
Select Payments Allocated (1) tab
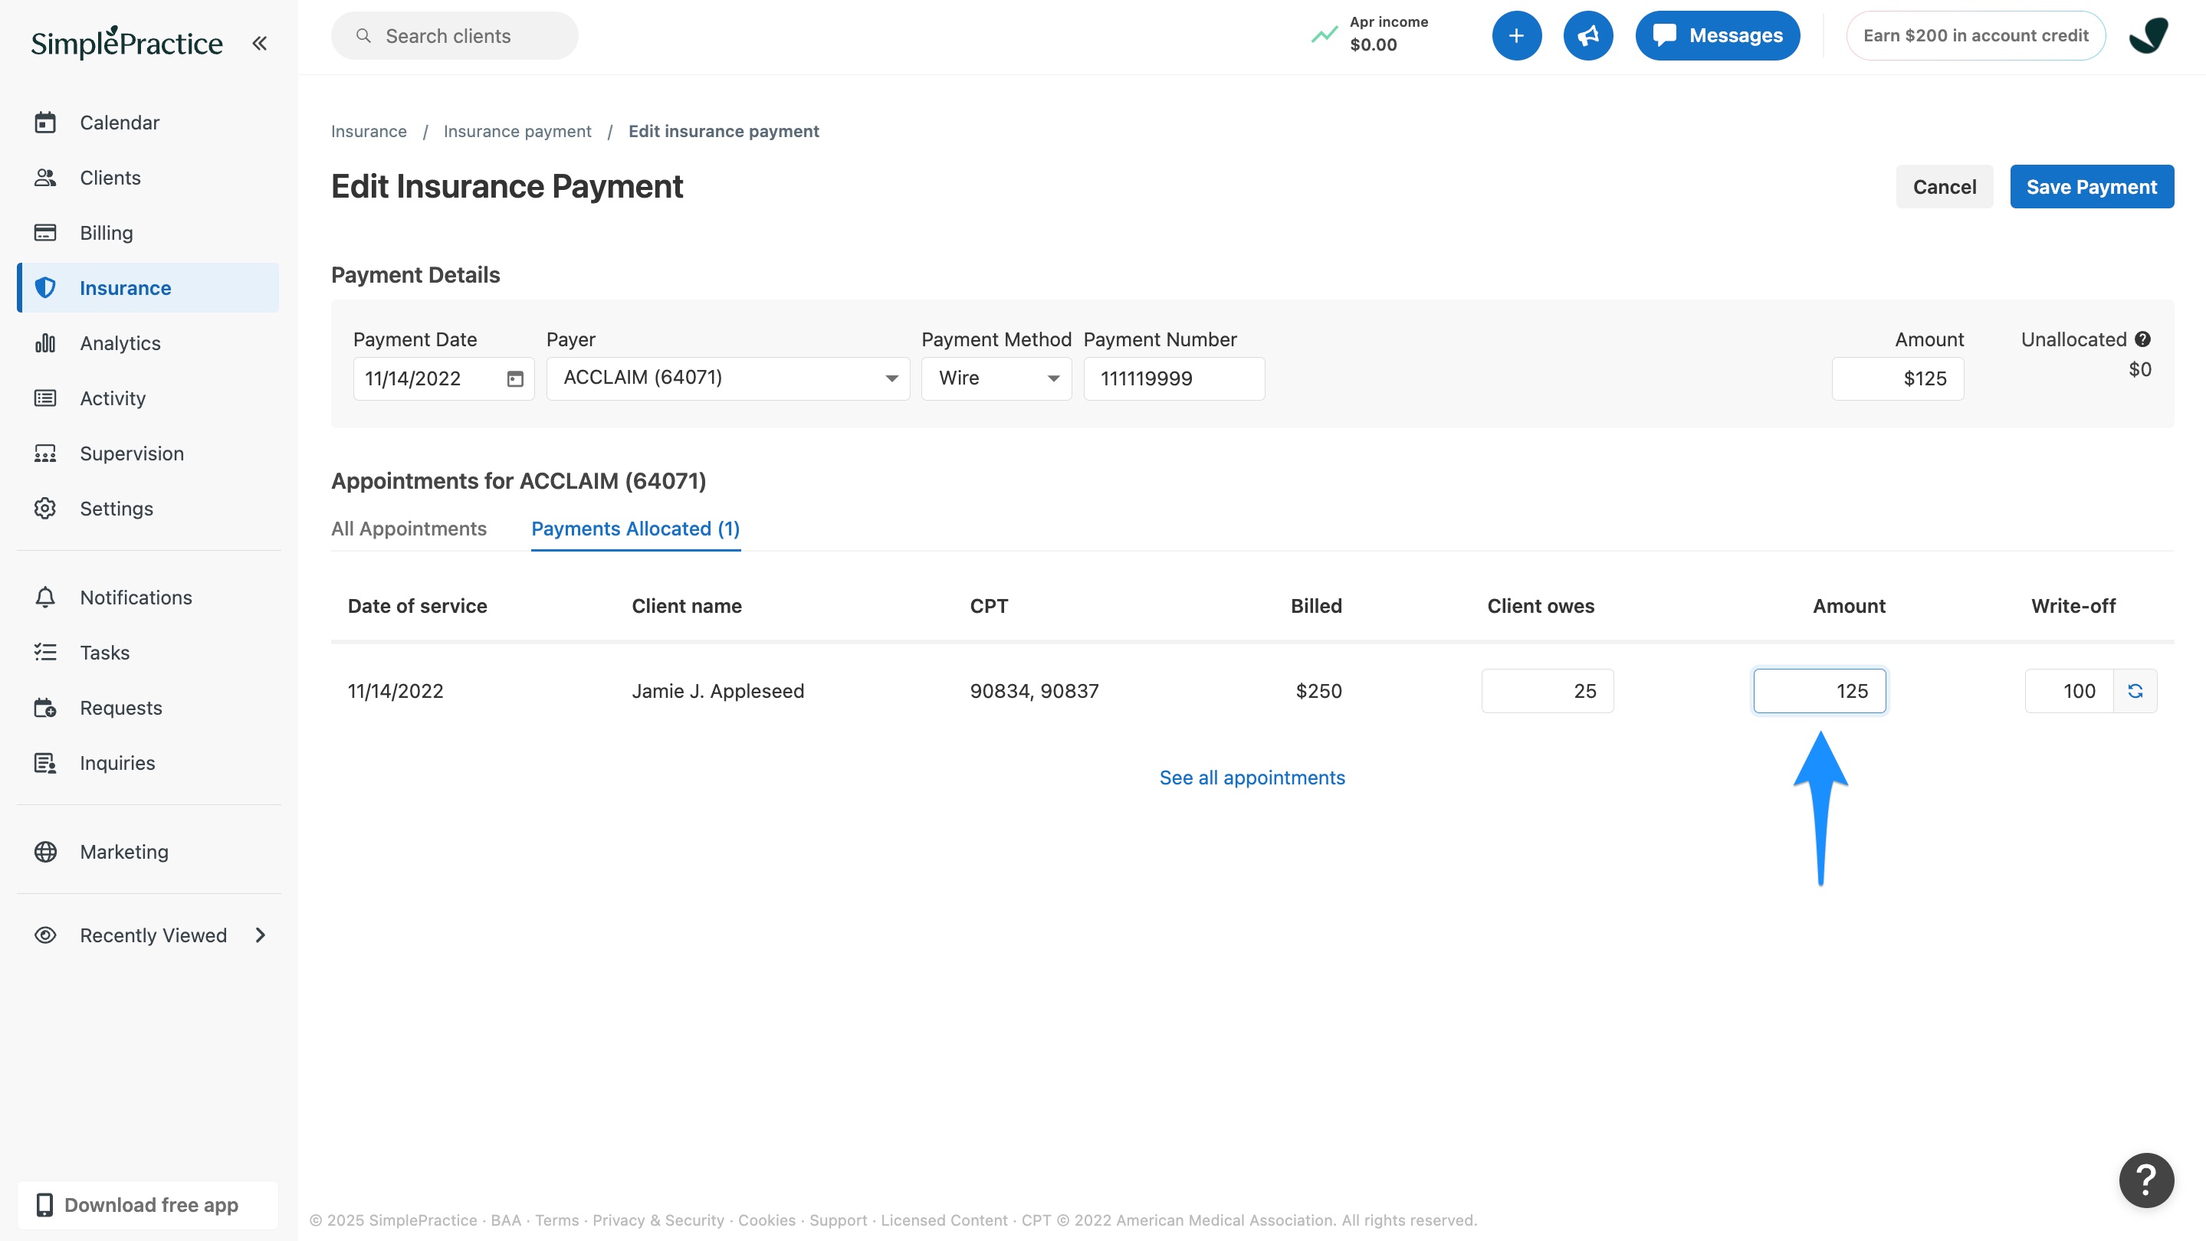635,529
